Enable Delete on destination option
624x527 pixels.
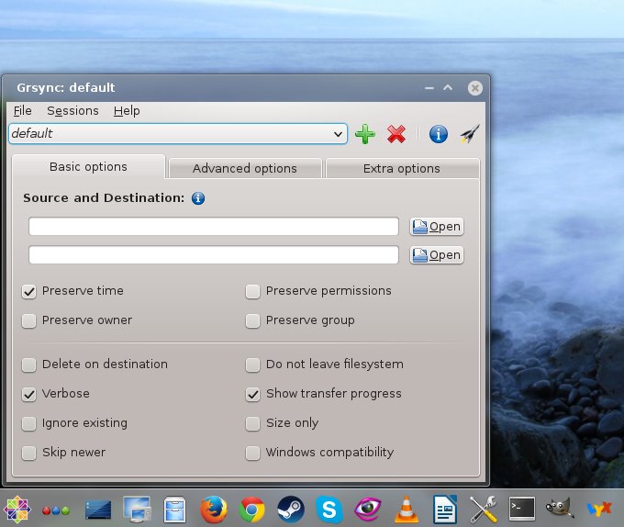tap(29, 365)
